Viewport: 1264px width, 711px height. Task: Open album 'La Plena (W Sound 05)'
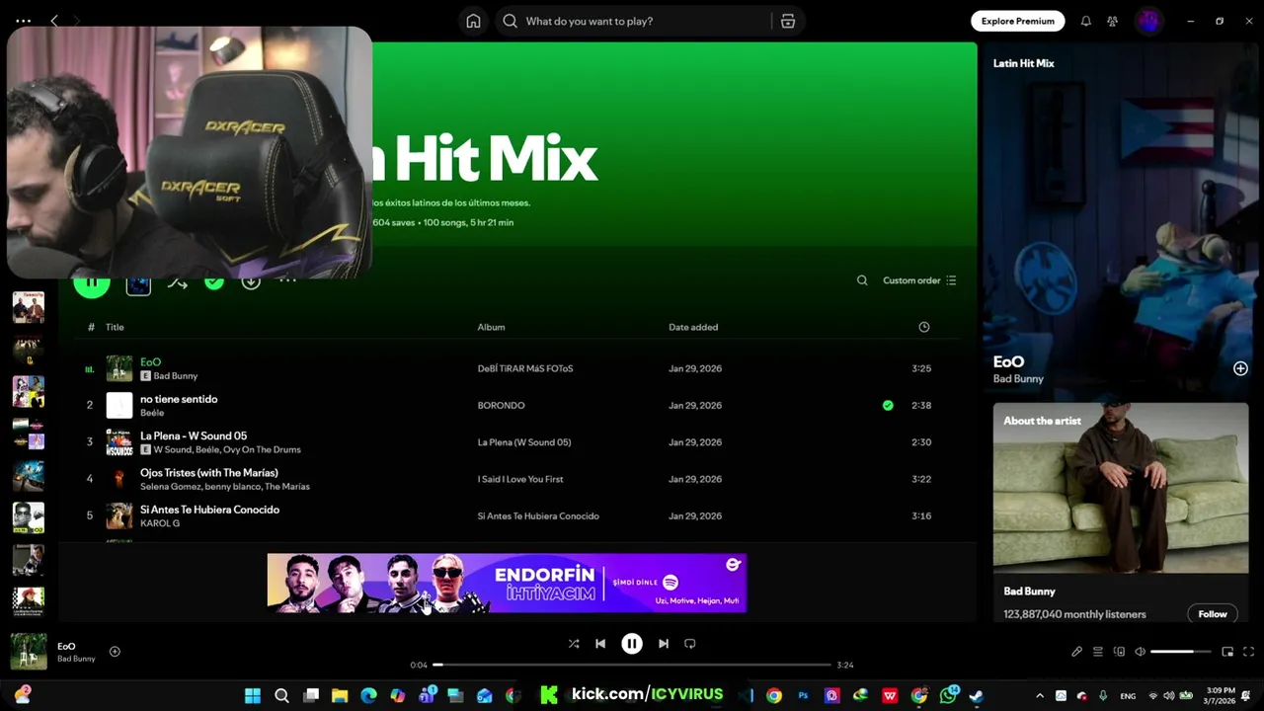click(x=524, y=442)
